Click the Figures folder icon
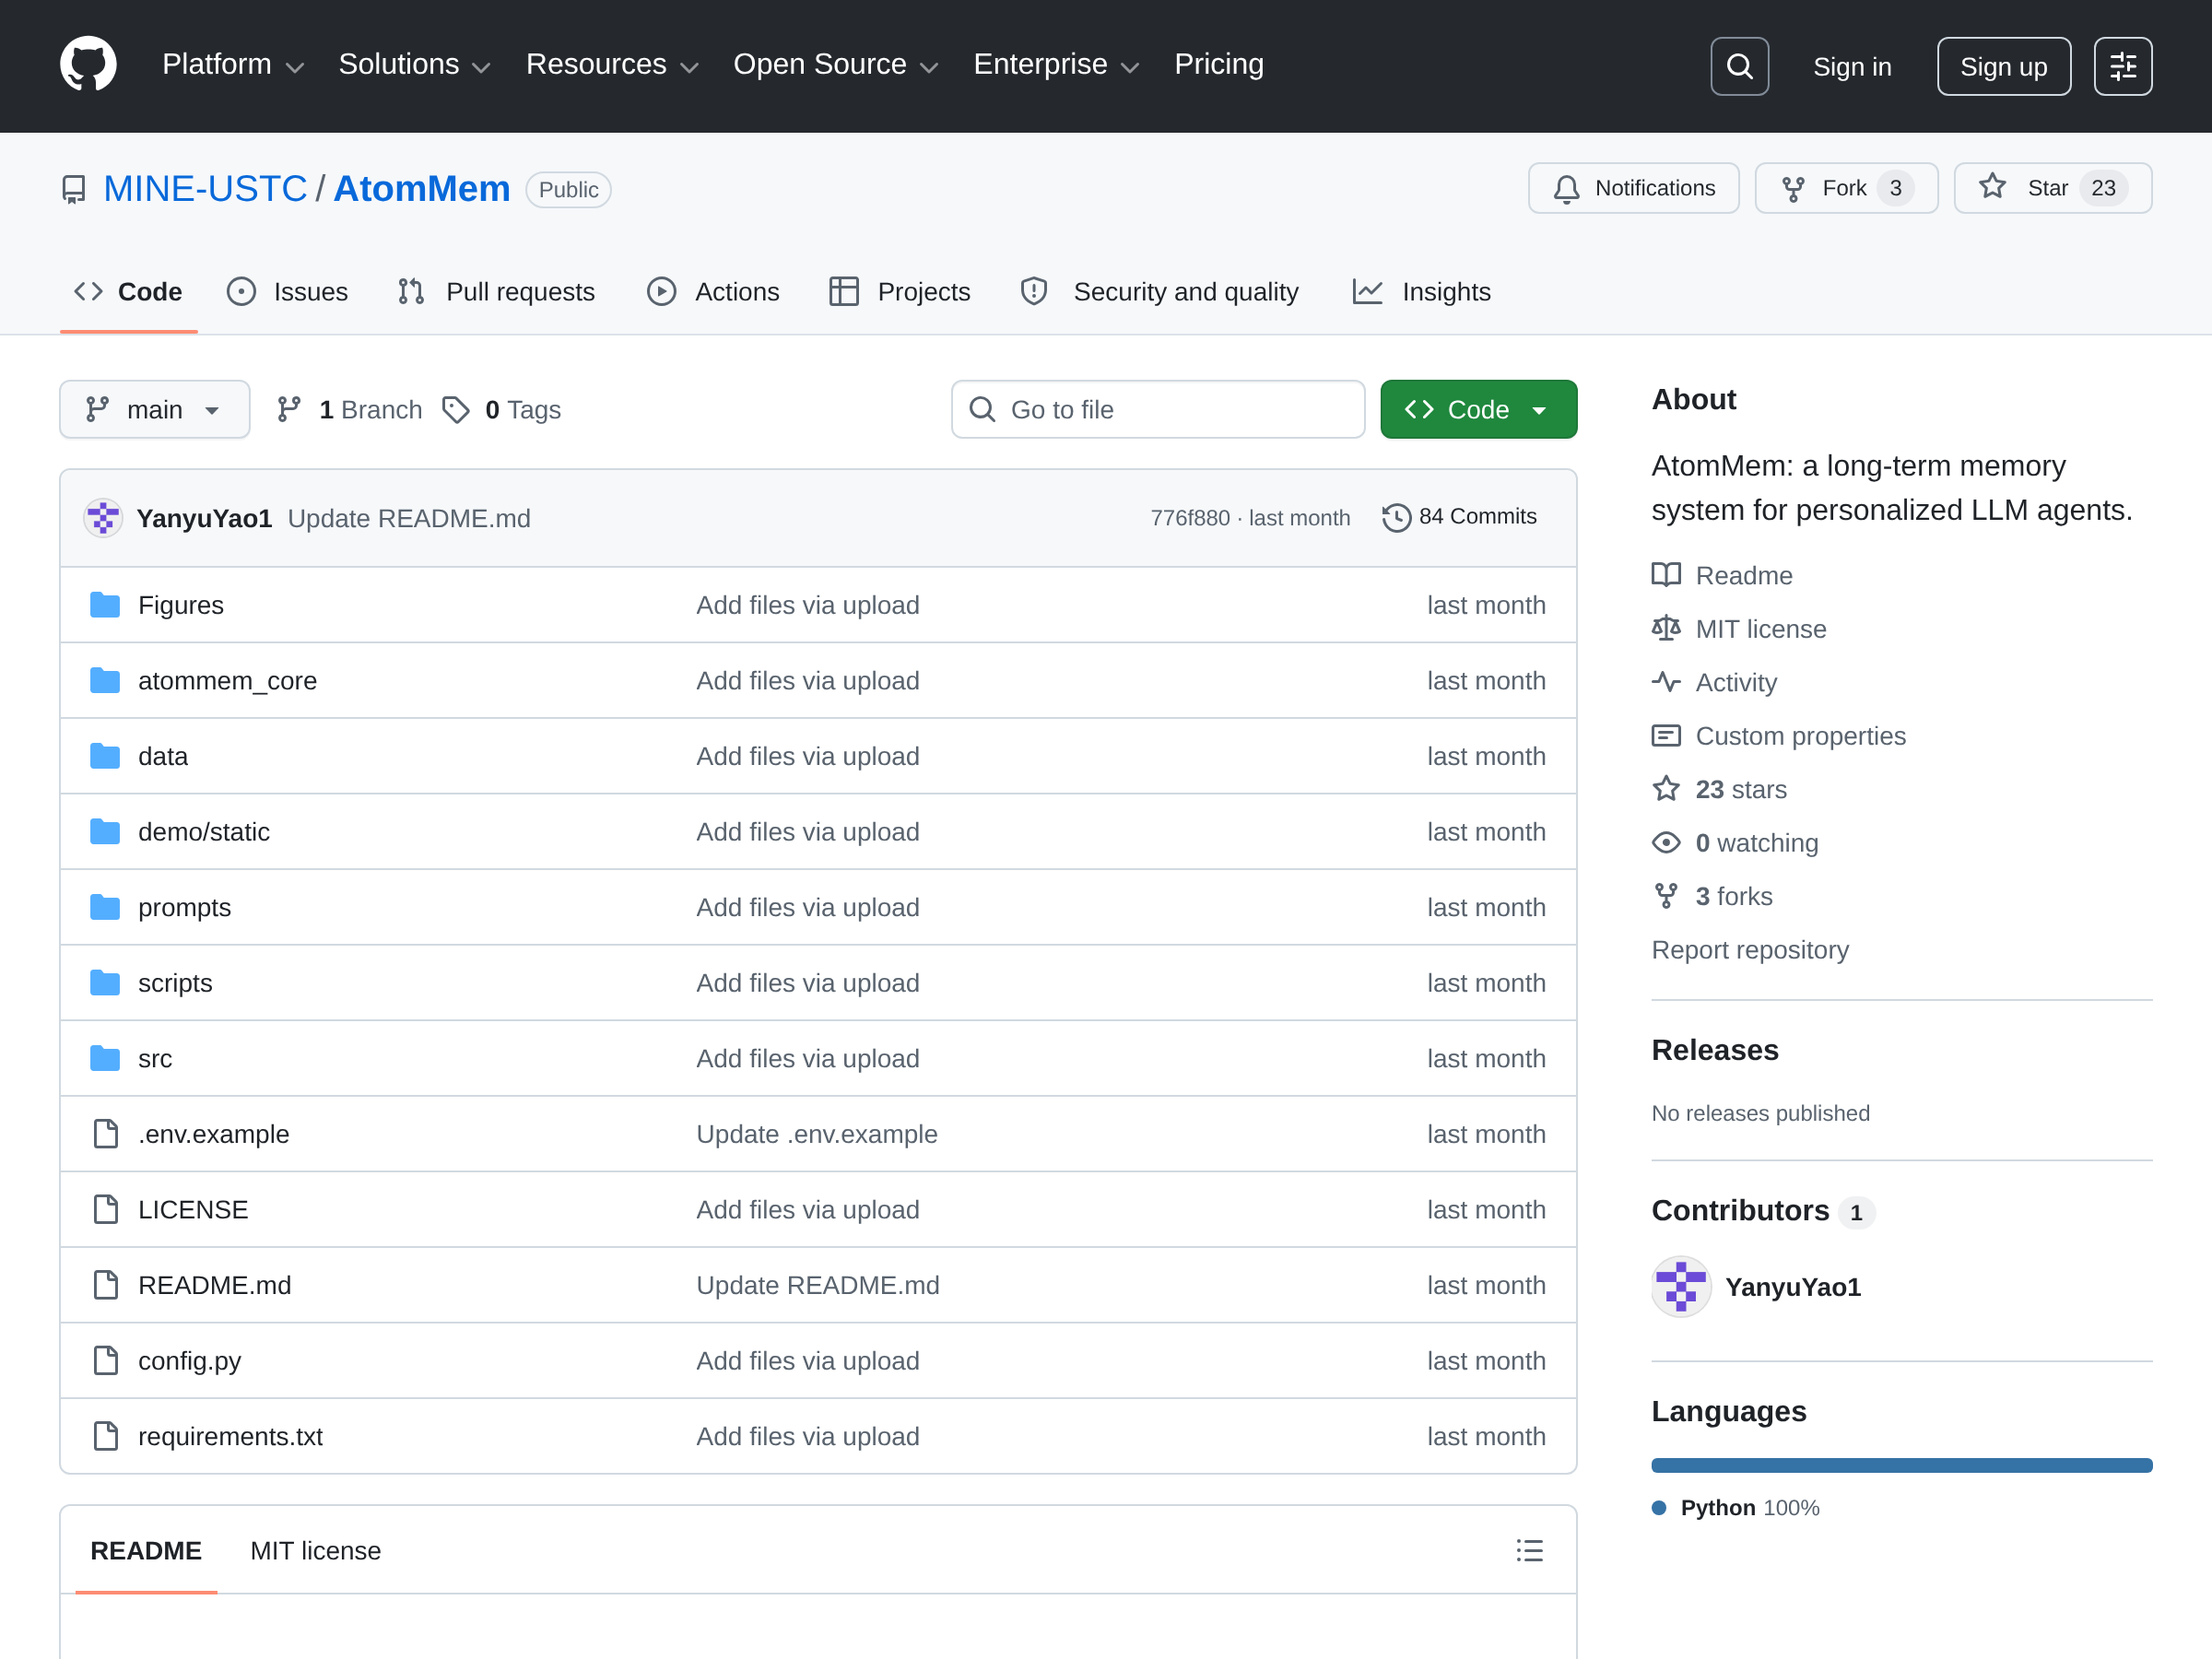Viewport: 2212px width, 1659px height. pyautogui.click(x=105, y=605)
